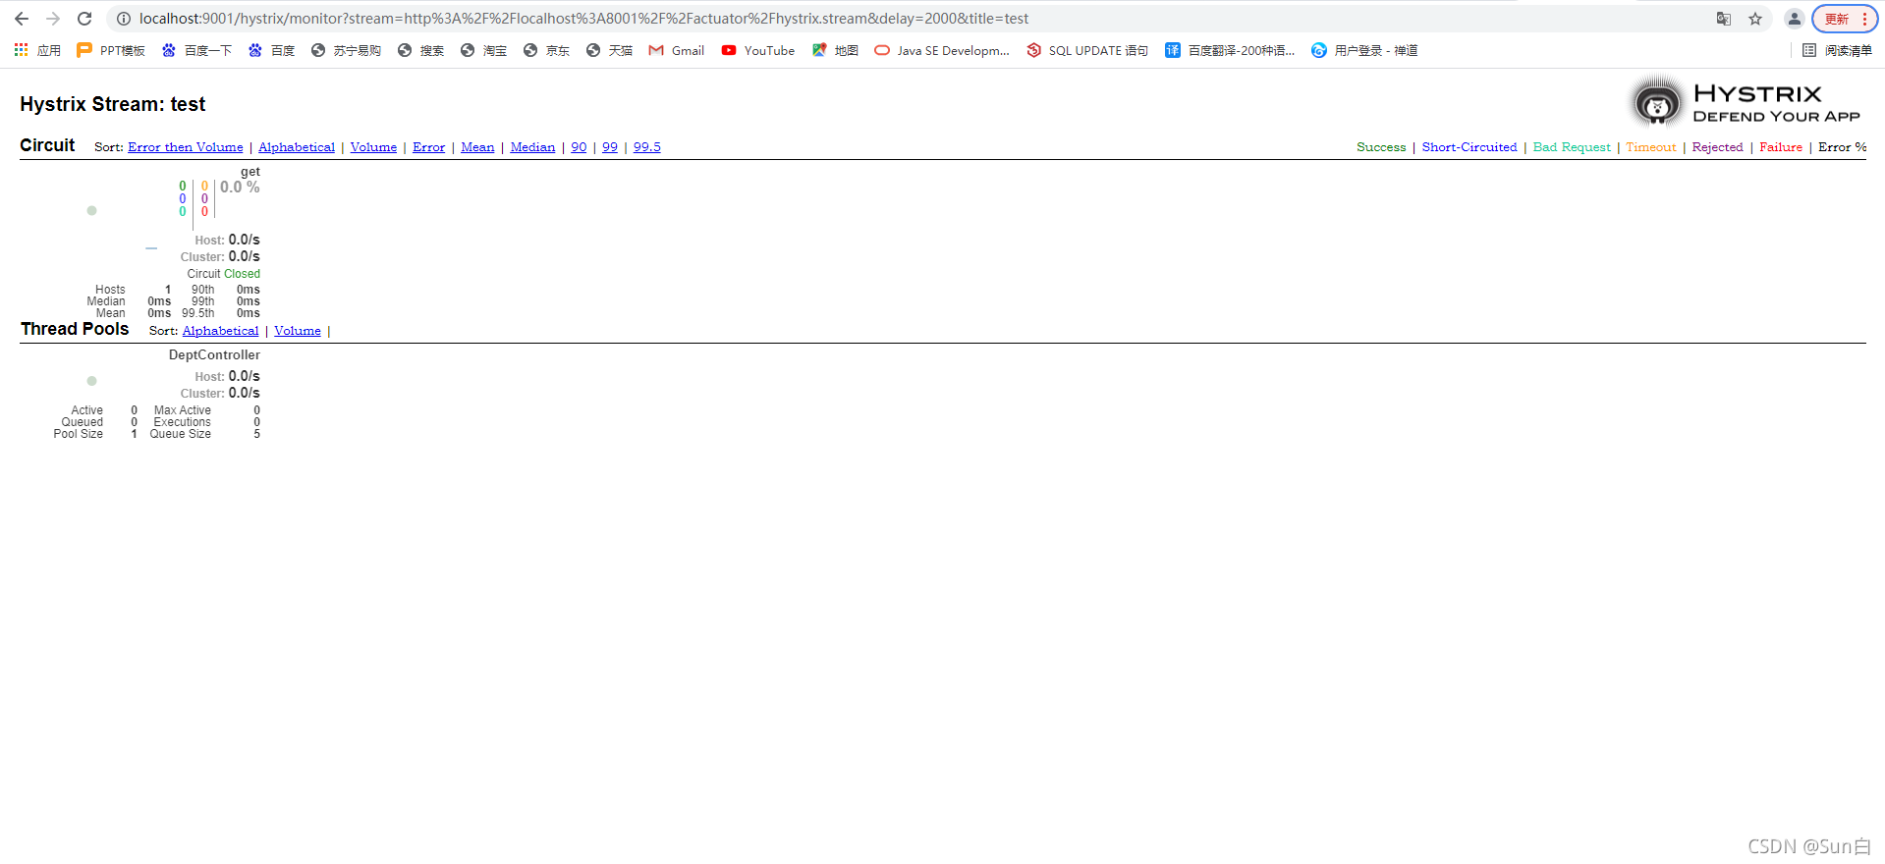
Task: Click the Thread Pools section heading
Action: [x=75, y=329]
